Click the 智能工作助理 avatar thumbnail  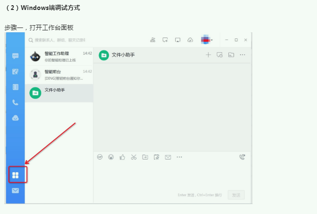[35, 56]
